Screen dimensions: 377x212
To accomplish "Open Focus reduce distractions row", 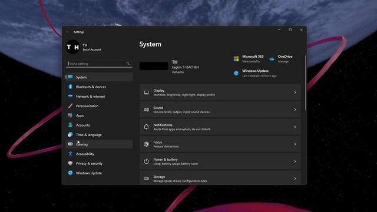I will [220, 144].
